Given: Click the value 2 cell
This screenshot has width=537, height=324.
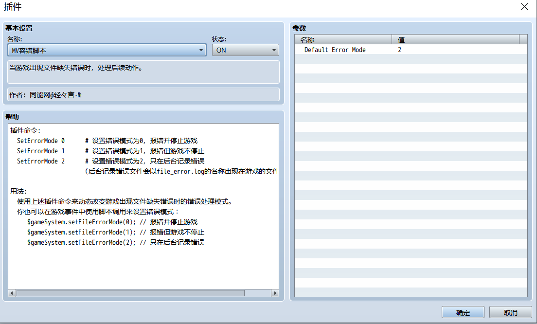Looking at the screenshot, I should 455,50.
